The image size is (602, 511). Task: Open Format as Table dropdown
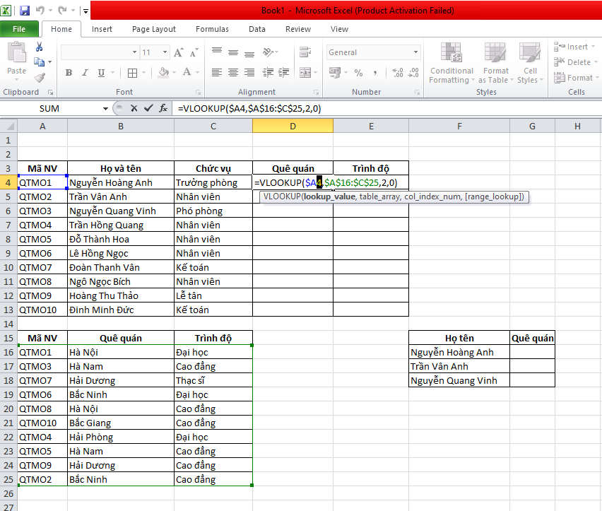tap(495, 63)
